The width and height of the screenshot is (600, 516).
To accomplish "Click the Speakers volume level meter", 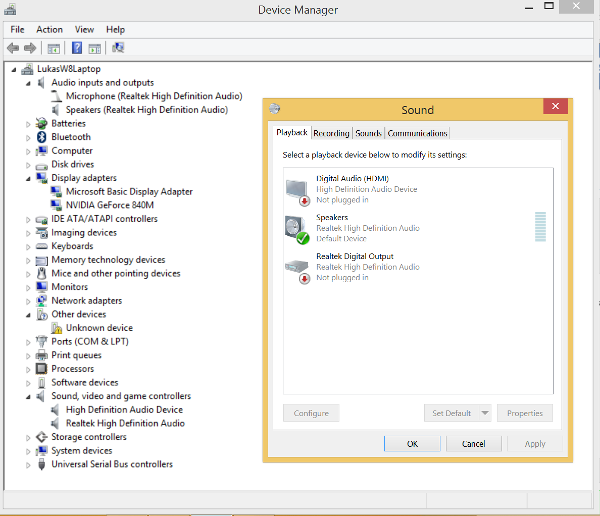I will pyautogui.click(x=540, y=227).
